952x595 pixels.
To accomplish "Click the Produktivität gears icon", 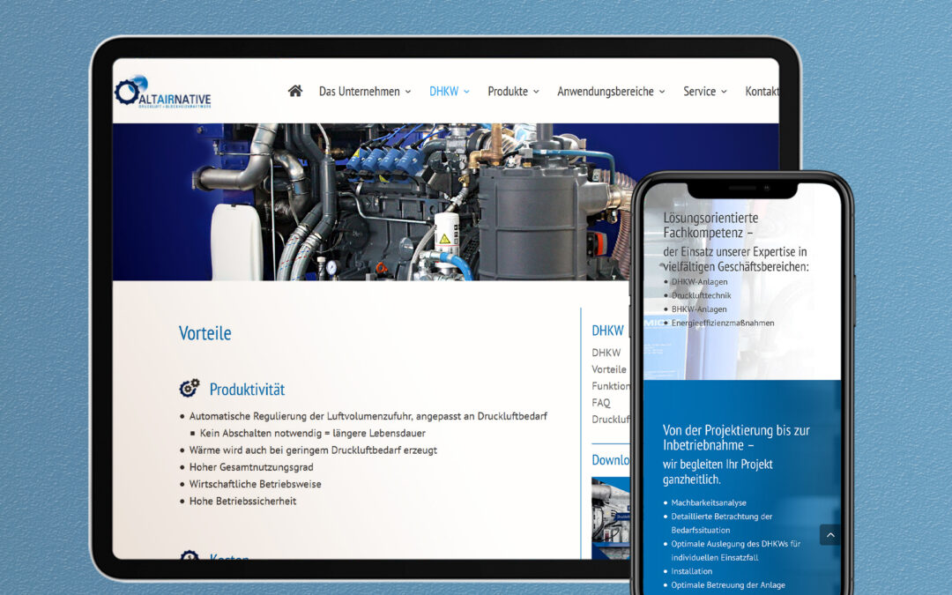I will [x=190, y=388].
